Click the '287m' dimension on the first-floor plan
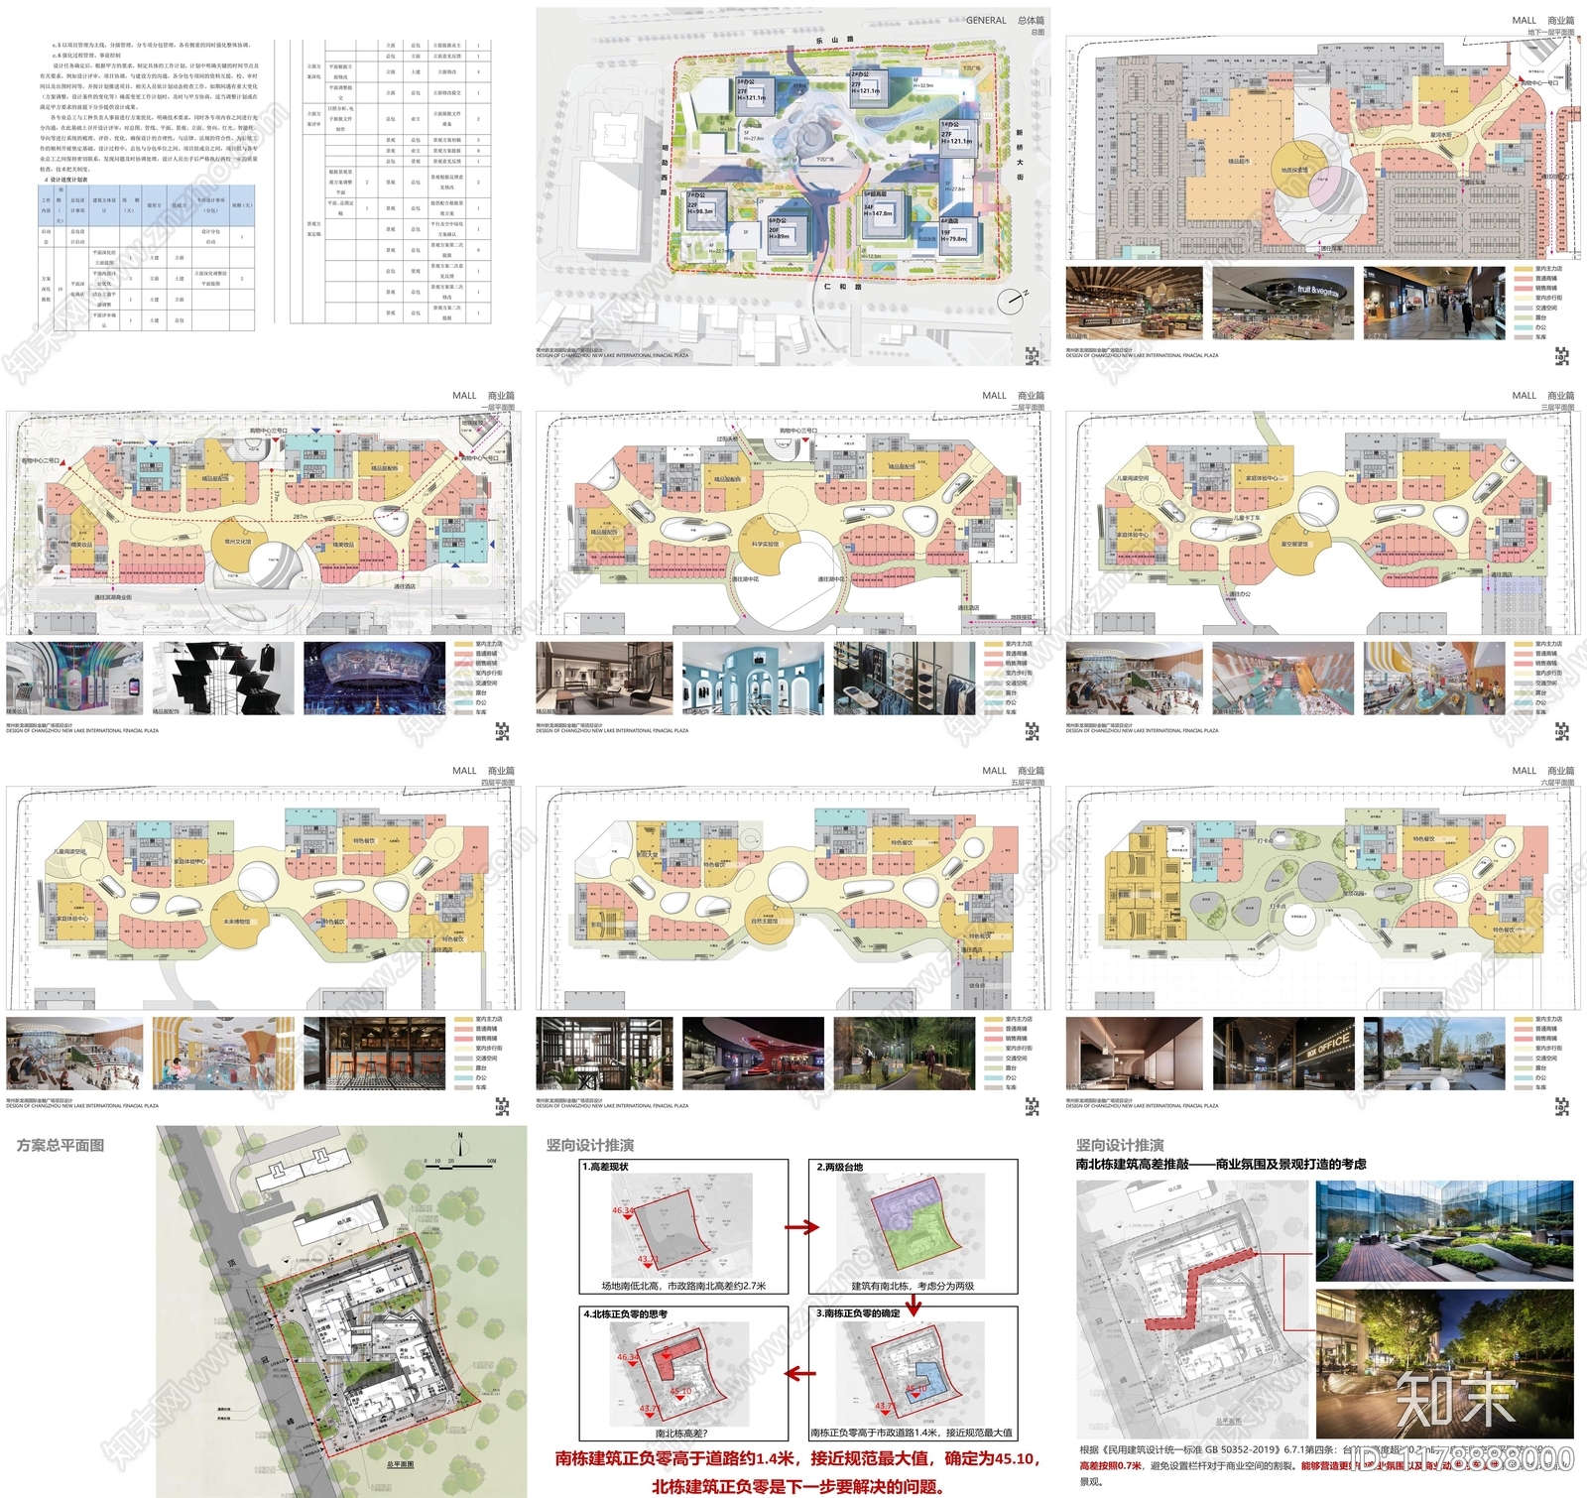Screen dimensions: 1587x1498 pyautogui.click(x=301, y=517)
